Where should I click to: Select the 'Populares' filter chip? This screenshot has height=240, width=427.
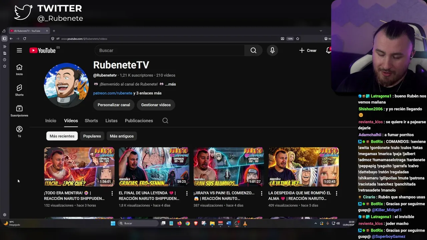pos(92,136)
